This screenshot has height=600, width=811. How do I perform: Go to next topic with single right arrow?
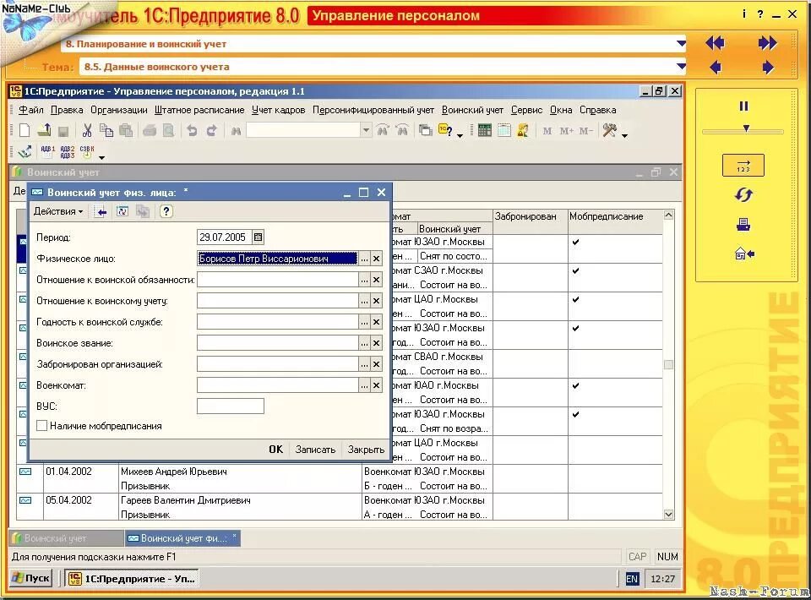(768, 68)
